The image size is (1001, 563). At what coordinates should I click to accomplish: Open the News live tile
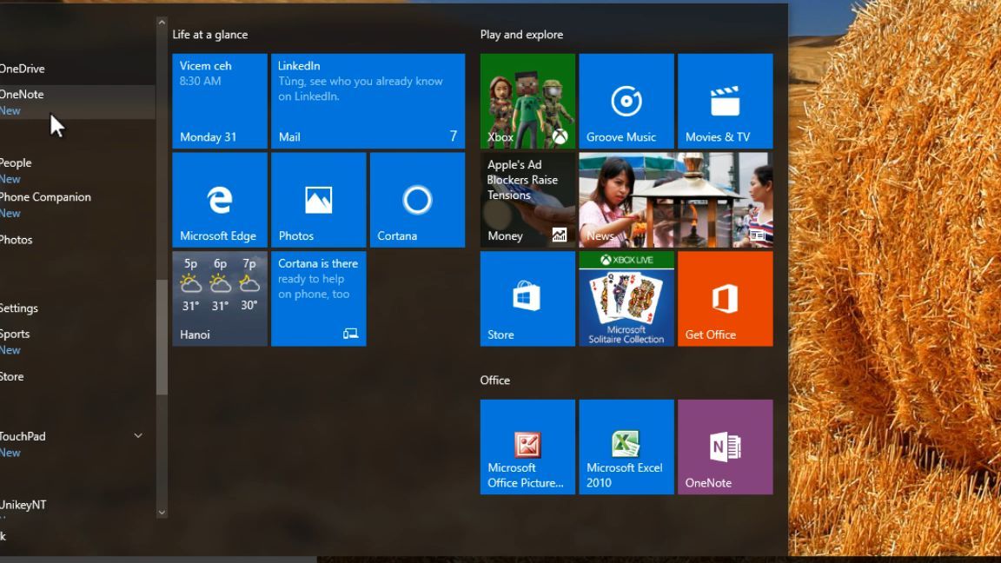tap(676, 200)
